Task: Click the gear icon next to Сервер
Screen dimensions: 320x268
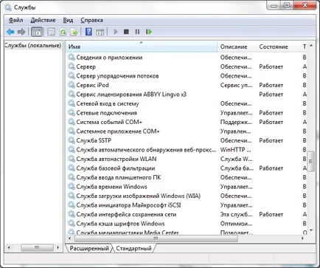Action: pos(72,66)
